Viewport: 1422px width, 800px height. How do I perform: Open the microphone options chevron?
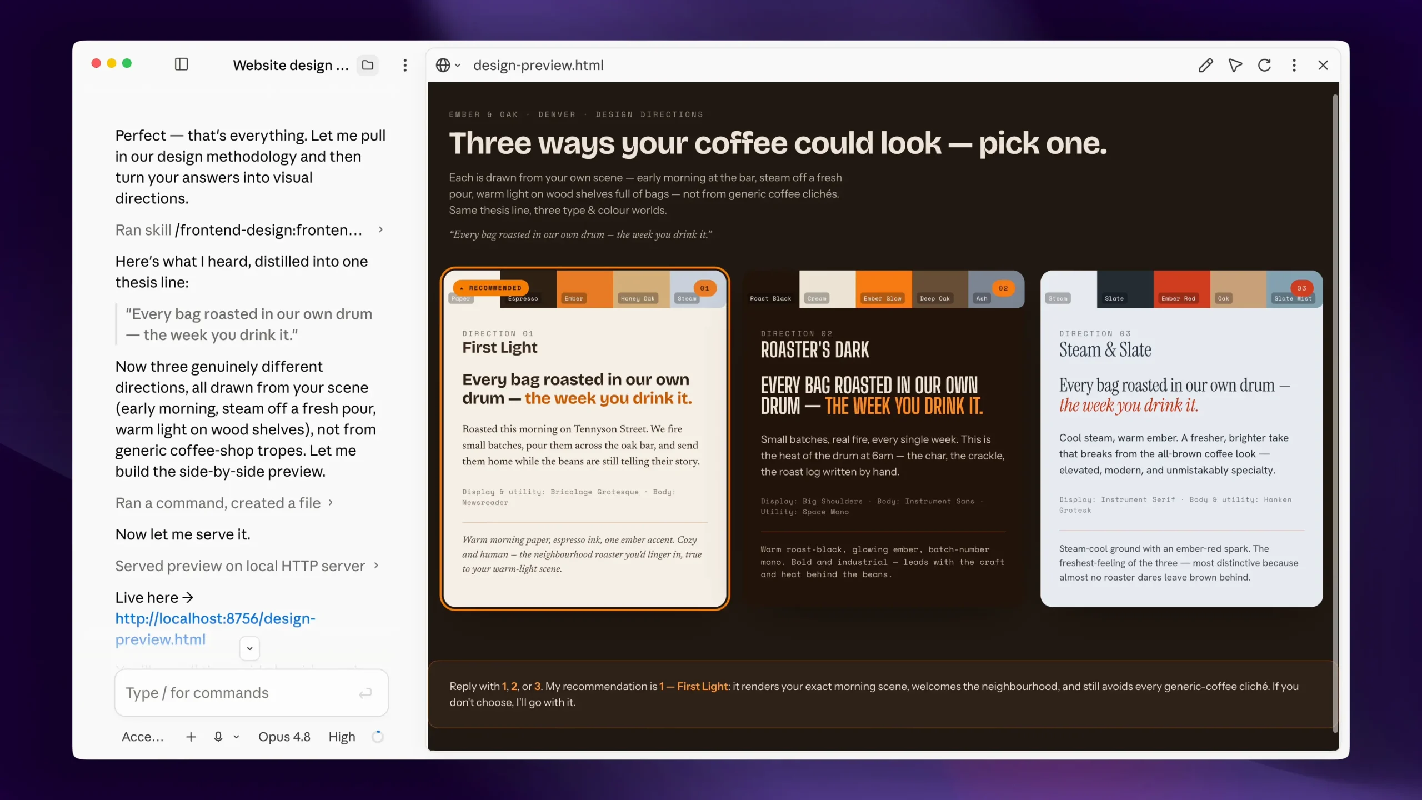pos(237,737)
